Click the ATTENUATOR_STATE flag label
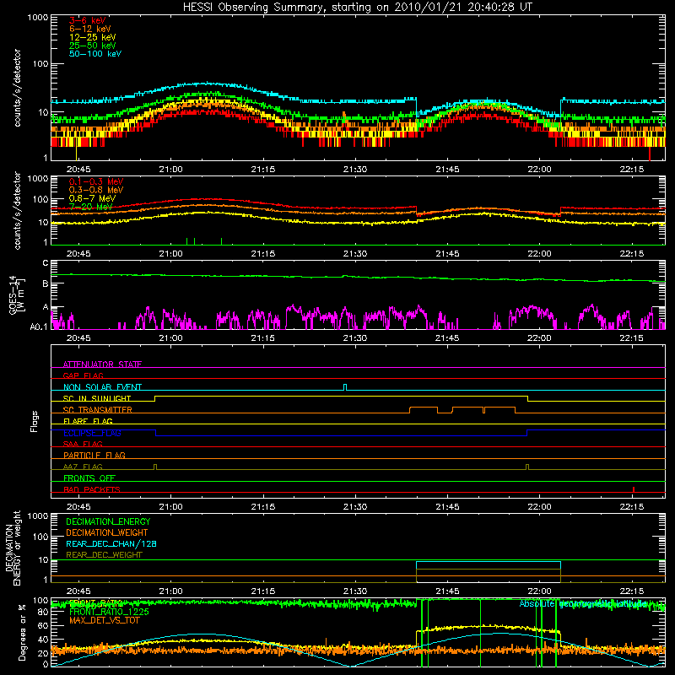 102,364
